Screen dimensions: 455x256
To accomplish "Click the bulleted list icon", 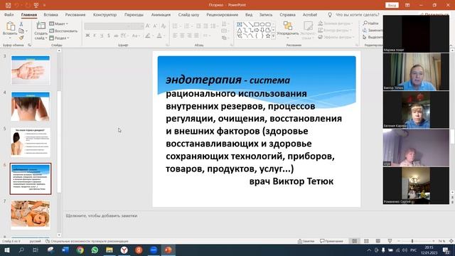I will (176, 26).
